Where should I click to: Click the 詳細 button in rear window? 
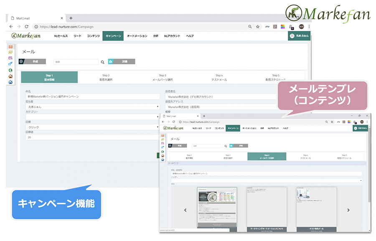pos(122,62)
